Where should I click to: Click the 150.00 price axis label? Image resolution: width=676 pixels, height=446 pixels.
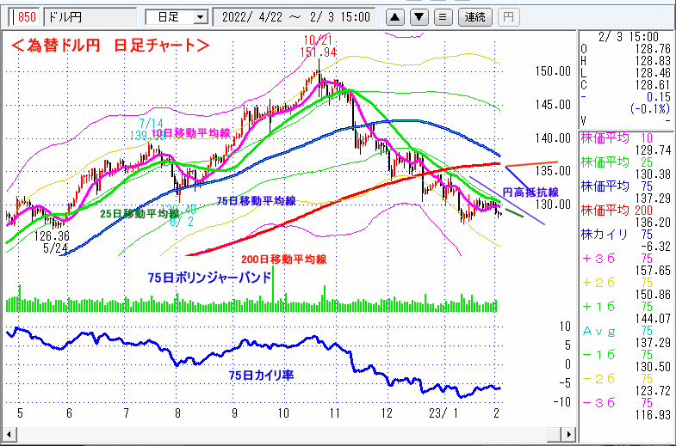(553, 71)
